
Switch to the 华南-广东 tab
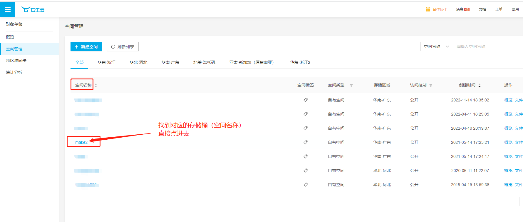pyautogui.click(x=170, y=62)
